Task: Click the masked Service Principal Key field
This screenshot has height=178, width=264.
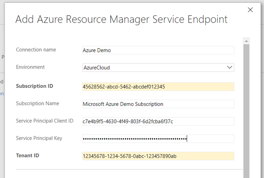Action: [158, 138]
